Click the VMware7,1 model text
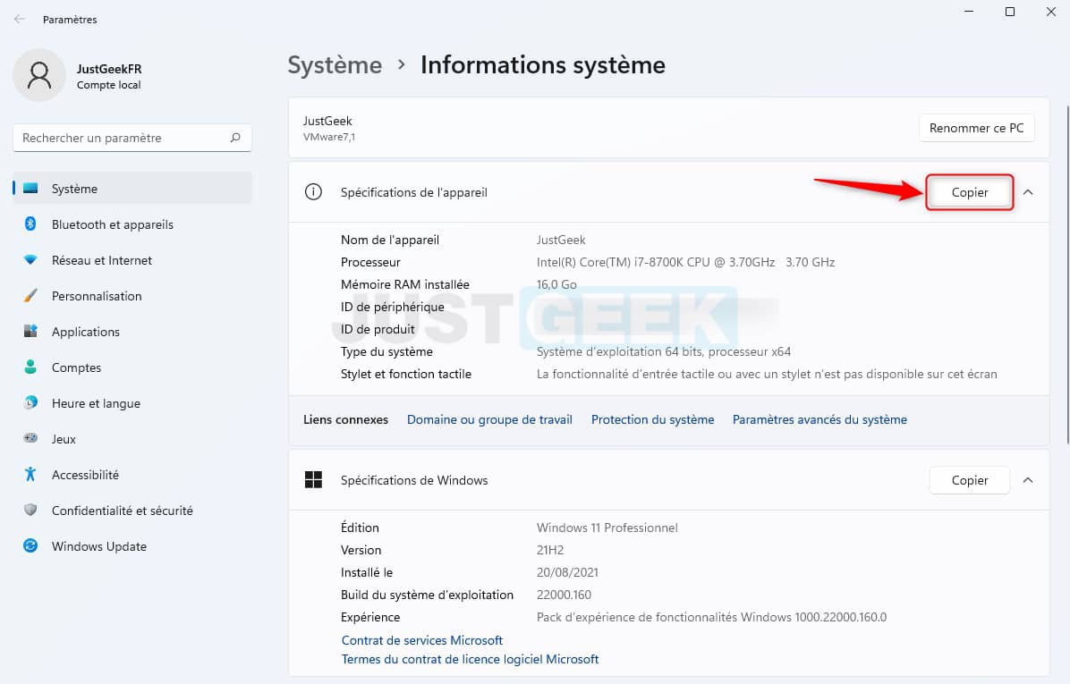This screenshot has height=684, width=1070. pos(329,137)
